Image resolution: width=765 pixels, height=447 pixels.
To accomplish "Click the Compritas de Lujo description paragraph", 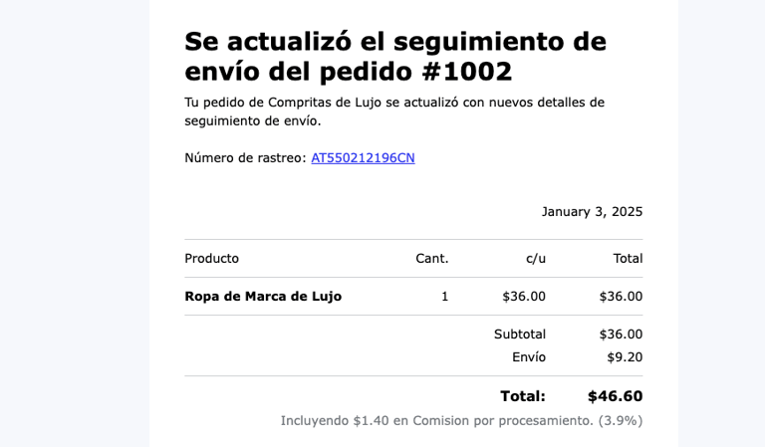I will point(394,112).
